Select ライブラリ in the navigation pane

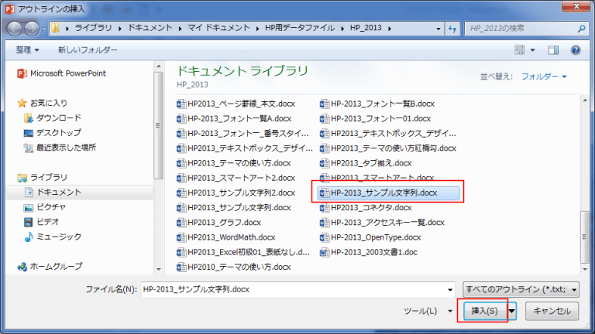[43, 177]
